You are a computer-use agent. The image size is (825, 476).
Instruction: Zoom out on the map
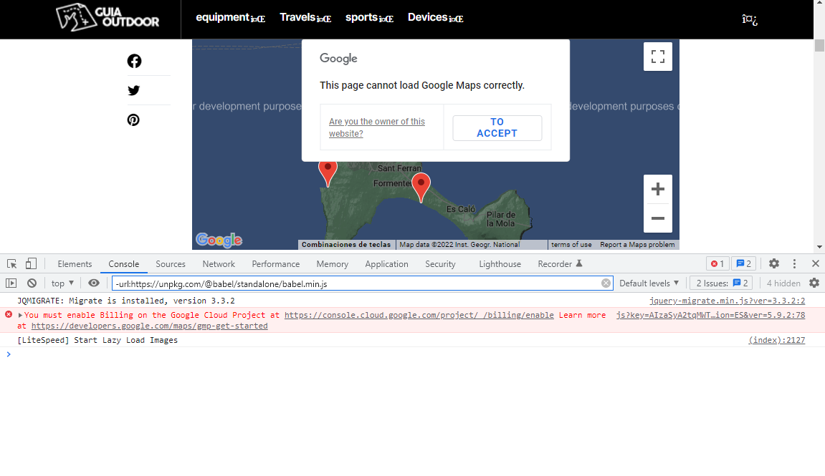click(658, 218)
